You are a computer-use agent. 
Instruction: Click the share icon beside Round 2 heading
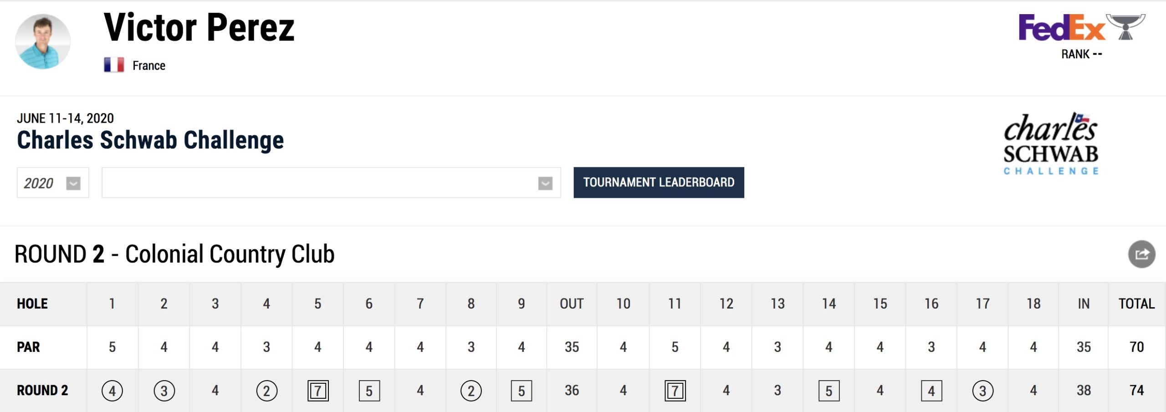[1141, 254]
